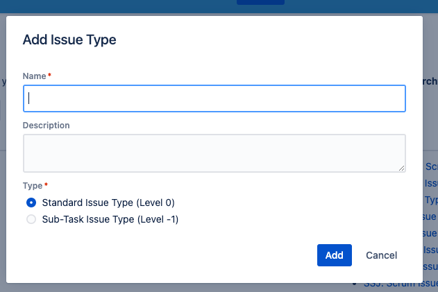This screenshot has width=438, height=292.
Task: Click inside the Description text area
Action: (x=214, y=153)
